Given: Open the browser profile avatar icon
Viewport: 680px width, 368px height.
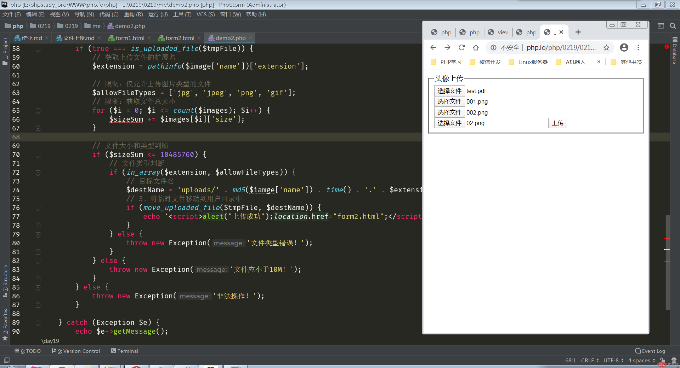Looking at the screenshot, I should (x=624, y=47).
